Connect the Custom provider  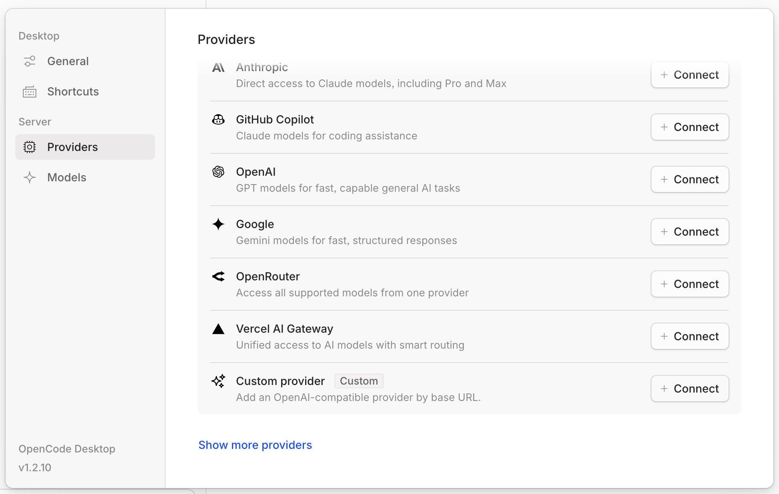point(689,389)
